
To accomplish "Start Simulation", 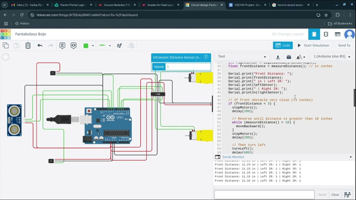I will coord(313,45).
